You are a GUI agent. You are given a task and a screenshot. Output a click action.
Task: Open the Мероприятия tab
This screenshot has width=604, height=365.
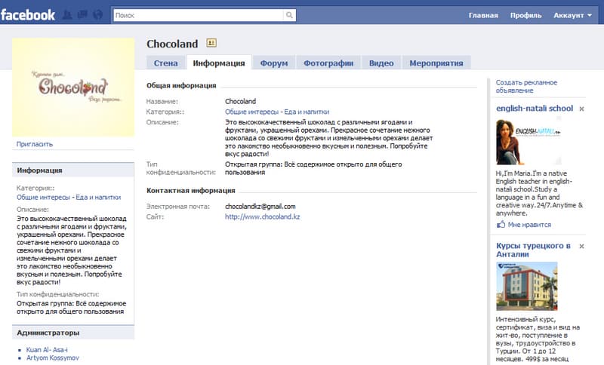click(x=436, y=63)
